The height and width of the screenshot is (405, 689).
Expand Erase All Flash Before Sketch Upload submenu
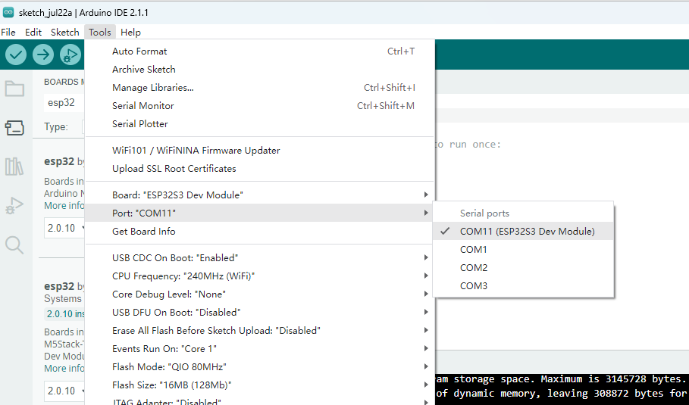click(260, 330)
